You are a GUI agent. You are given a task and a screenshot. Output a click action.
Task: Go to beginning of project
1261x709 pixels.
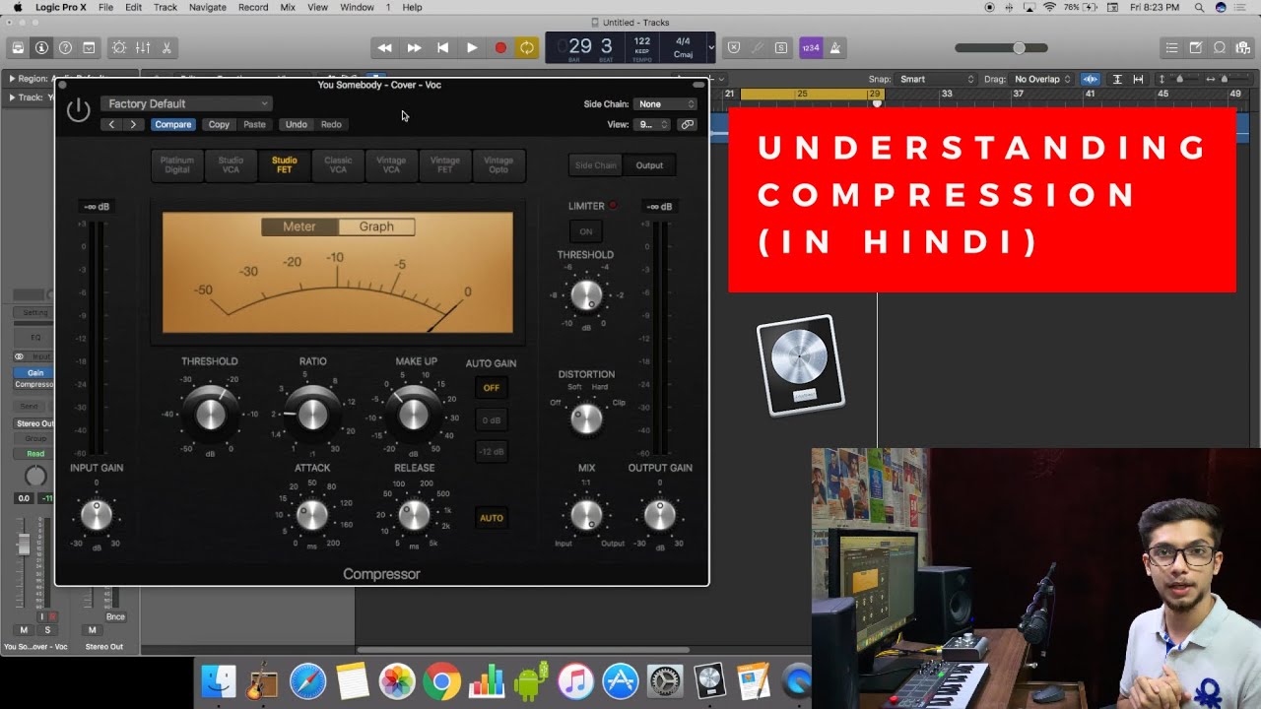pos(442,47)
